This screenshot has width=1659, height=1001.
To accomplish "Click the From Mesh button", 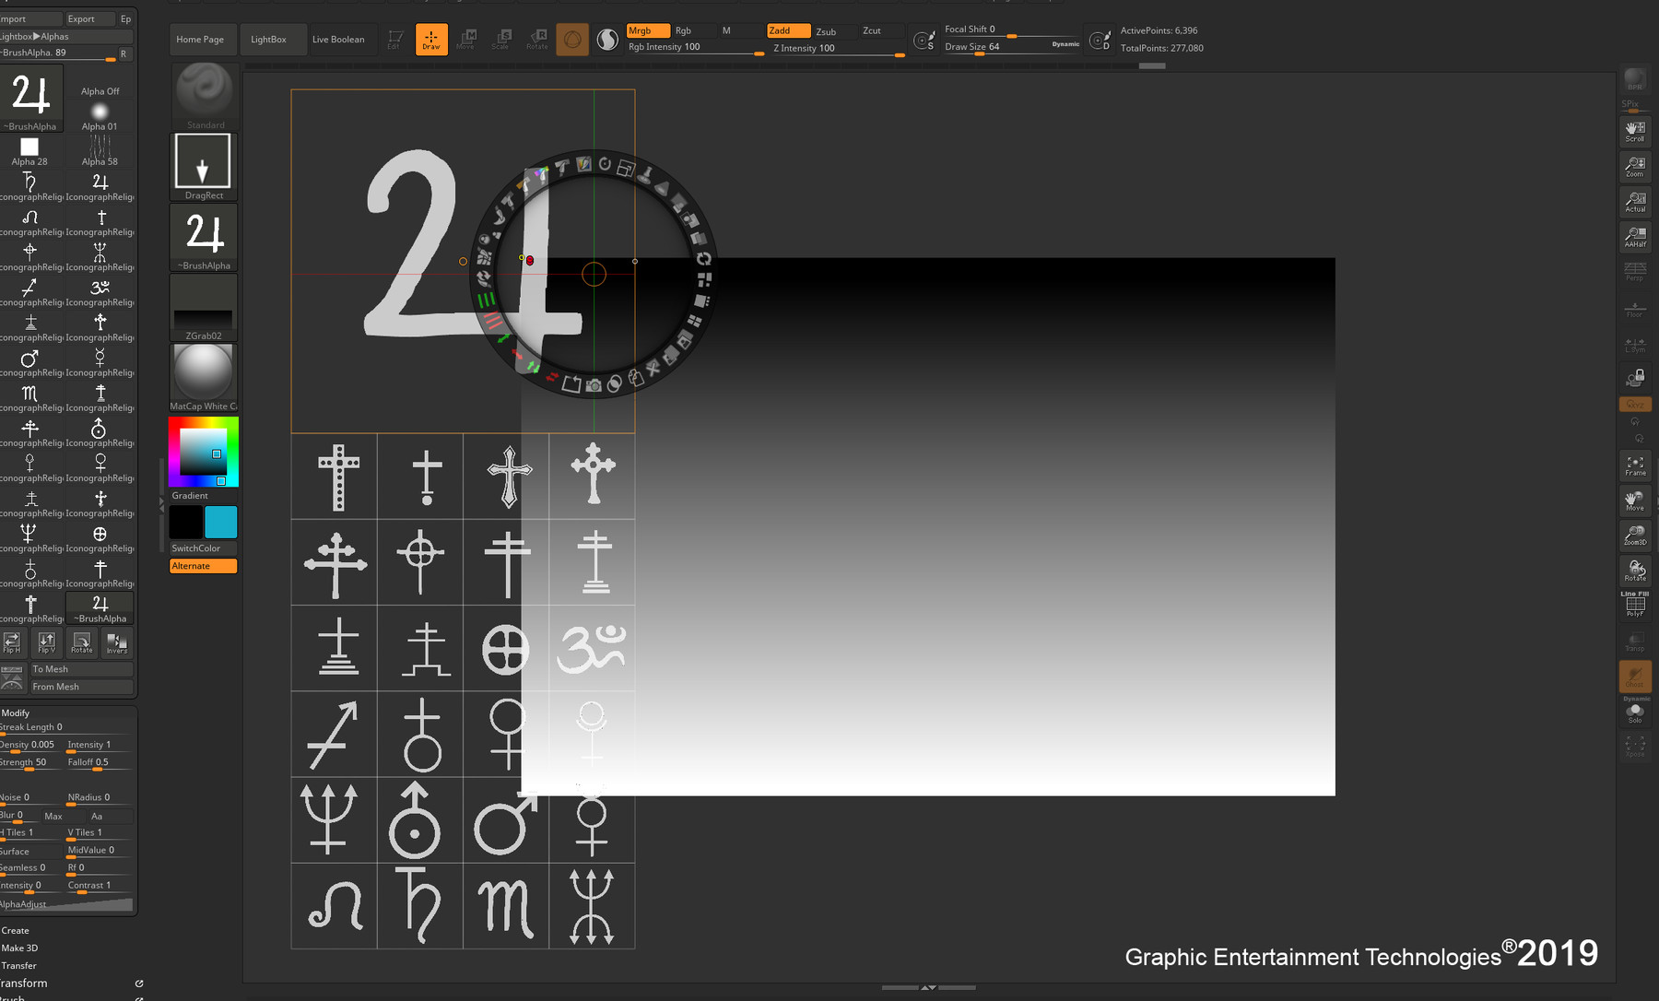I will (x=82, y=687).
